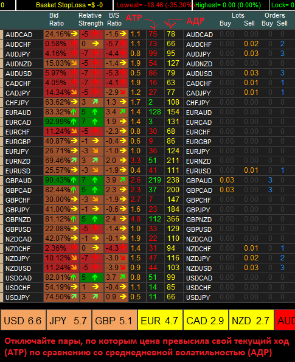The width and height of the screenshot is (295, 362).
Task: Select the GBPAUD pair label in left column
Action: point(18,181)
